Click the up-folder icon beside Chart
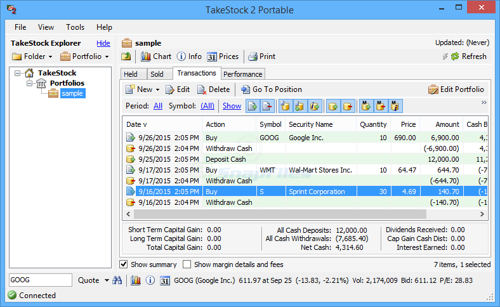 point(126,56)
